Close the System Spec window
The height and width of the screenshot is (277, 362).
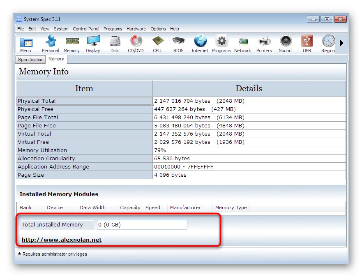[x=340, y=19]
